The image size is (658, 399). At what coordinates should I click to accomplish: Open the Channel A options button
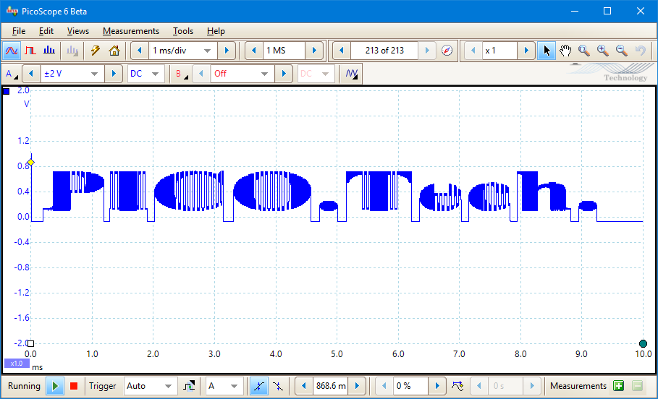[x=12, y=74]
